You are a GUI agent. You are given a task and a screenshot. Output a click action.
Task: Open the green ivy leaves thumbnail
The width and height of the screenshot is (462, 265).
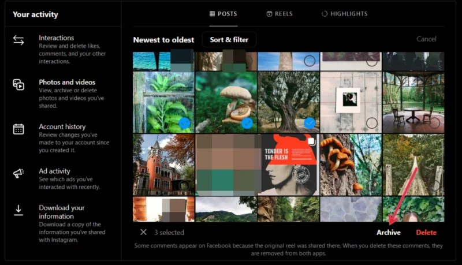coord(413,209)
